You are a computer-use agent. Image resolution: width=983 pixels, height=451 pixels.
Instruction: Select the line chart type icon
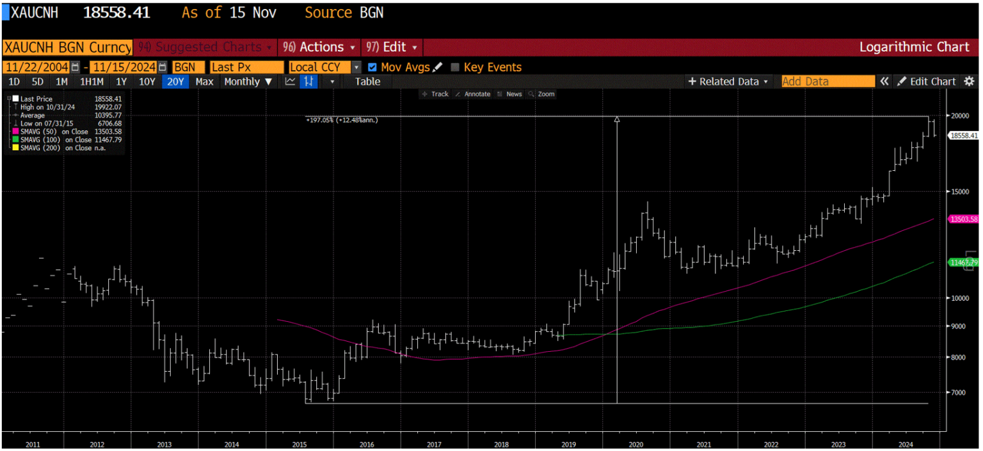[291, 81]
